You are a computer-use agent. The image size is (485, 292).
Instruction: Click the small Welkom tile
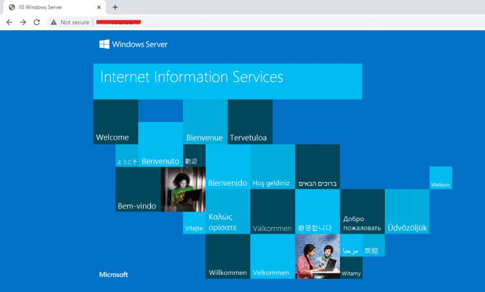click(441, 178)
